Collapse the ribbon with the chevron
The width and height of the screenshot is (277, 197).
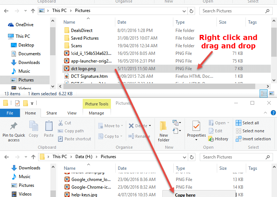pos(265,113)
